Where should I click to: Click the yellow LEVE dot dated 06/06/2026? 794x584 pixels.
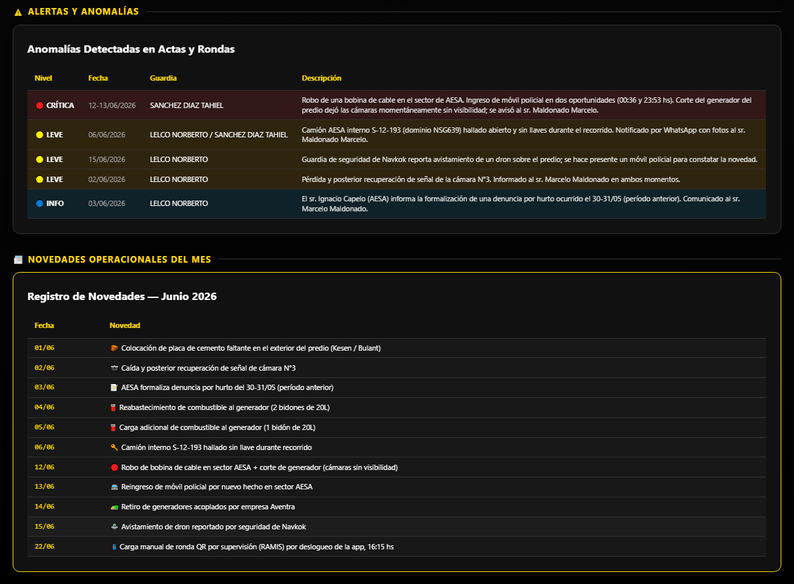39,135
